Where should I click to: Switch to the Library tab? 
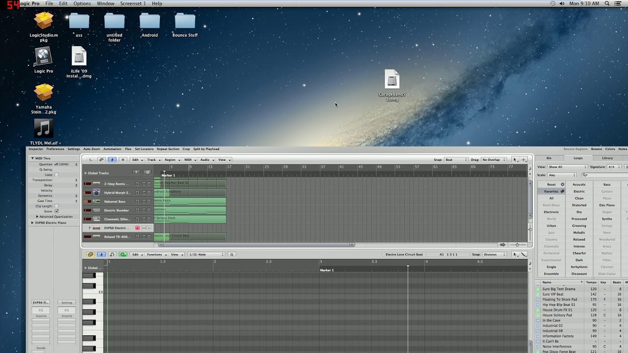click(607, 158)
